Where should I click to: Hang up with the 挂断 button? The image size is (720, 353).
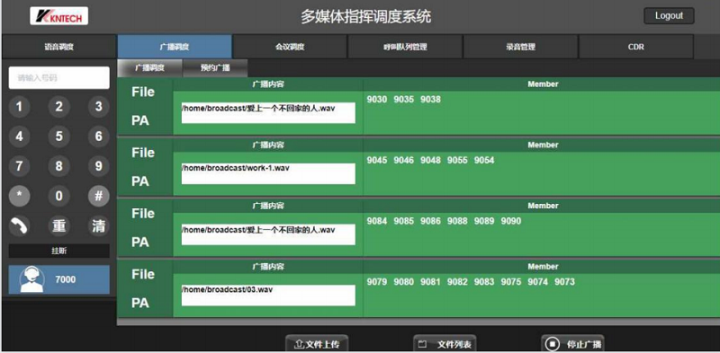point(58,252)
